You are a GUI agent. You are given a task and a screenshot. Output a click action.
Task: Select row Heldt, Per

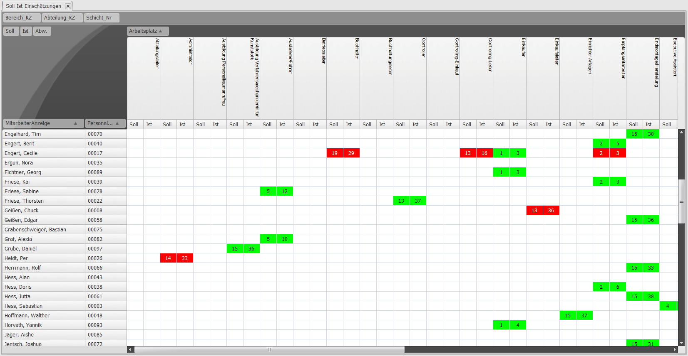pos(44,258)
